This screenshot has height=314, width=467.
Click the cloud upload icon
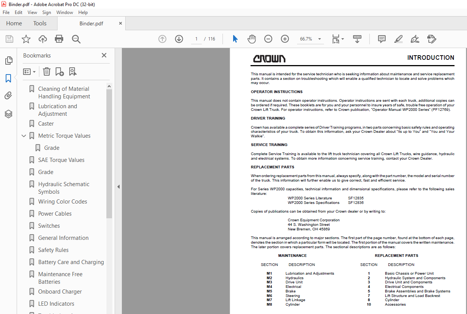[x=43, y=39]
